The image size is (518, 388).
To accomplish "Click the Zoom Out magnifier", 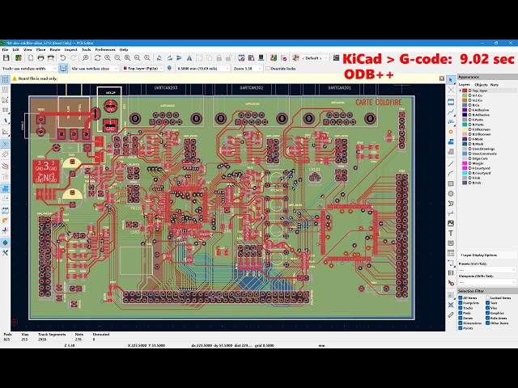I will [117, 58].
